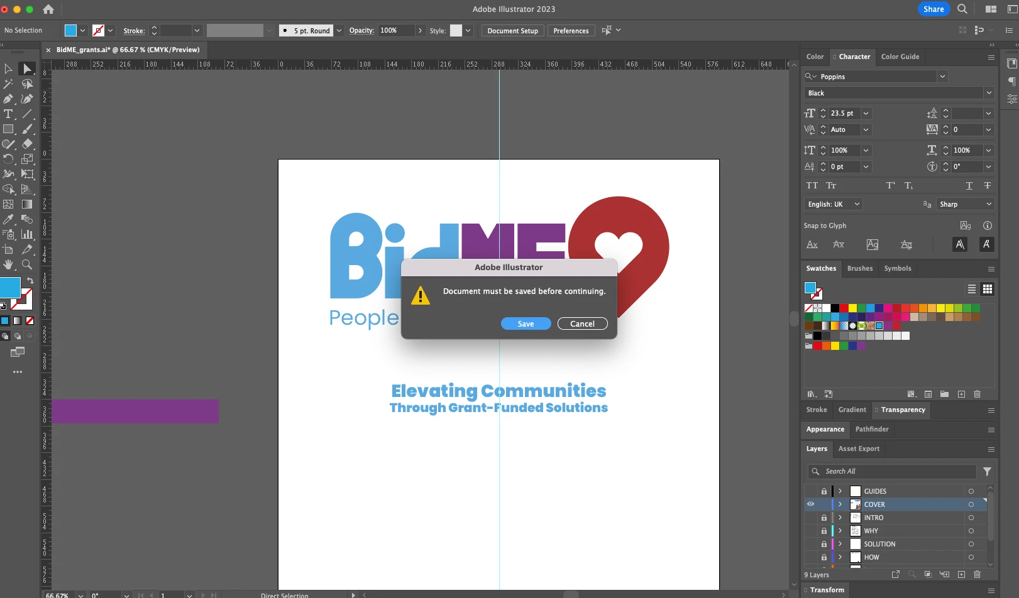The height and width of the screenshot is (598, 1019).
Task: Select the Eraser tool
Action: 27,144
